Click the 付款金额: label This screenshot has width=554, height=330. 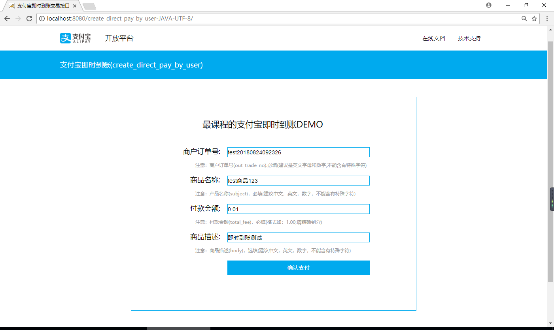(x=205, y=208)
